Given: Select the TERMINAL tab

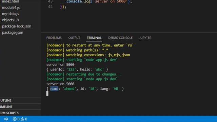Looking at the screenshot, I should (x=94, y=38).
